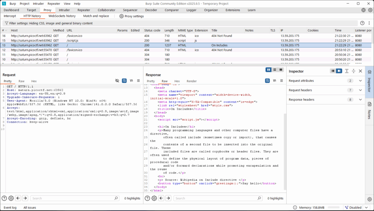Viewport: 374px width, 211px height.
Task: Switch to side-by-side request/response layout
Action: point(269,69)
